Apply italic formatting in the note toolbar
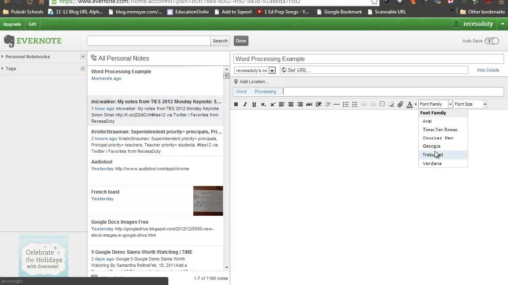Viewport: 508px width, 285px height. click(x=245, y=104)
